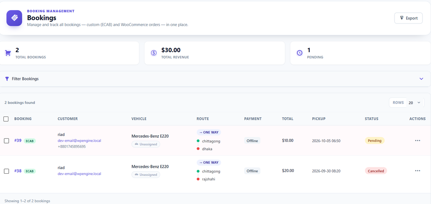Click phone number +8801745895695

pyautogui.click(x=72, y=146)
